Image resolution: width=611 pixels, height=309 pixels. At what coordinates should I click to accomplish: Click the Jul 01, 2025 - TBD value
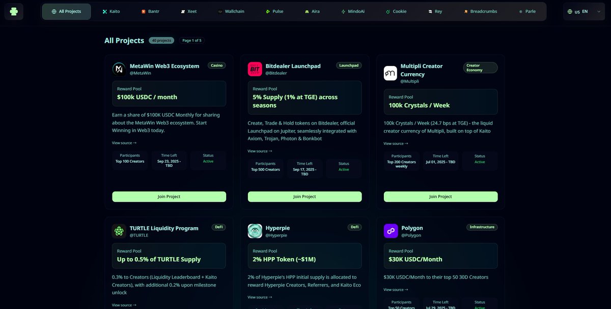point(440,162)
